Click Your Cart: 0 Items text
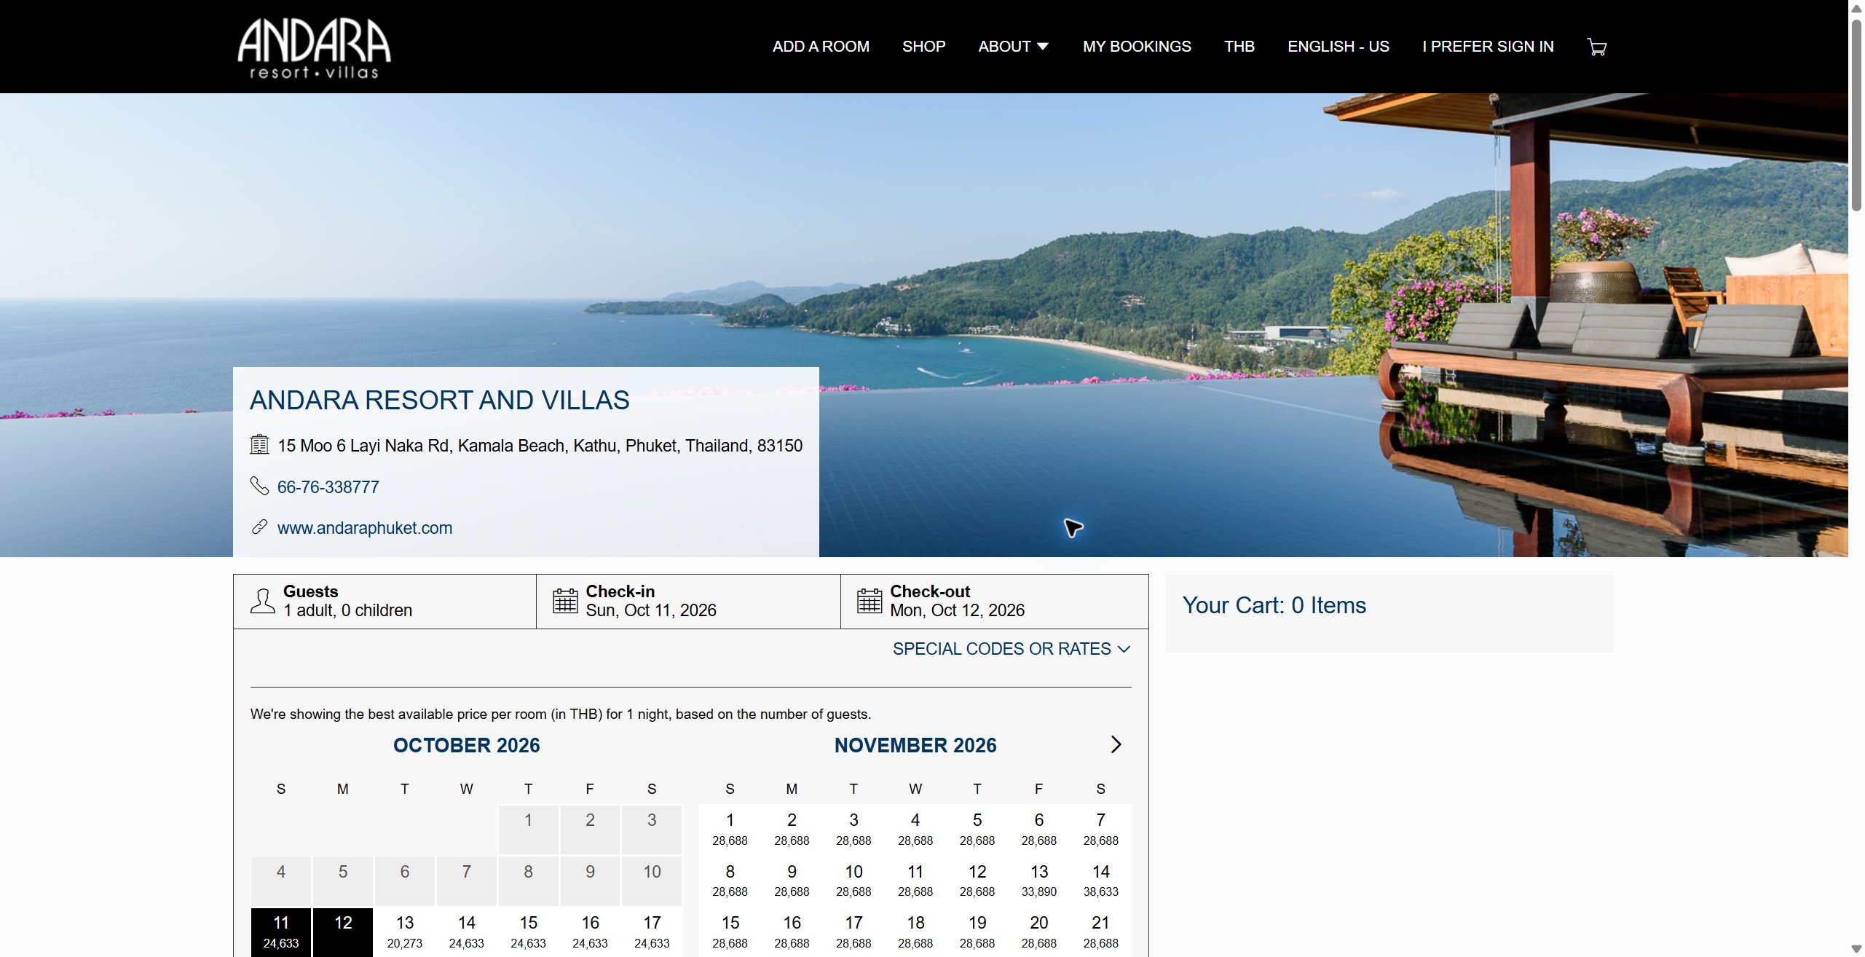Screen dimensions: 1865x957 pos(1274,605)
